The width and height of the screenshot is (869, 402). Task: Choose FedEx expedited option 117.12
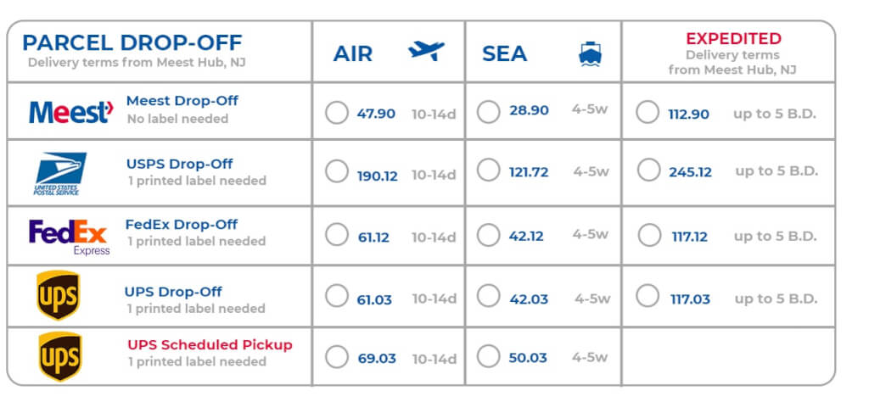649,236
